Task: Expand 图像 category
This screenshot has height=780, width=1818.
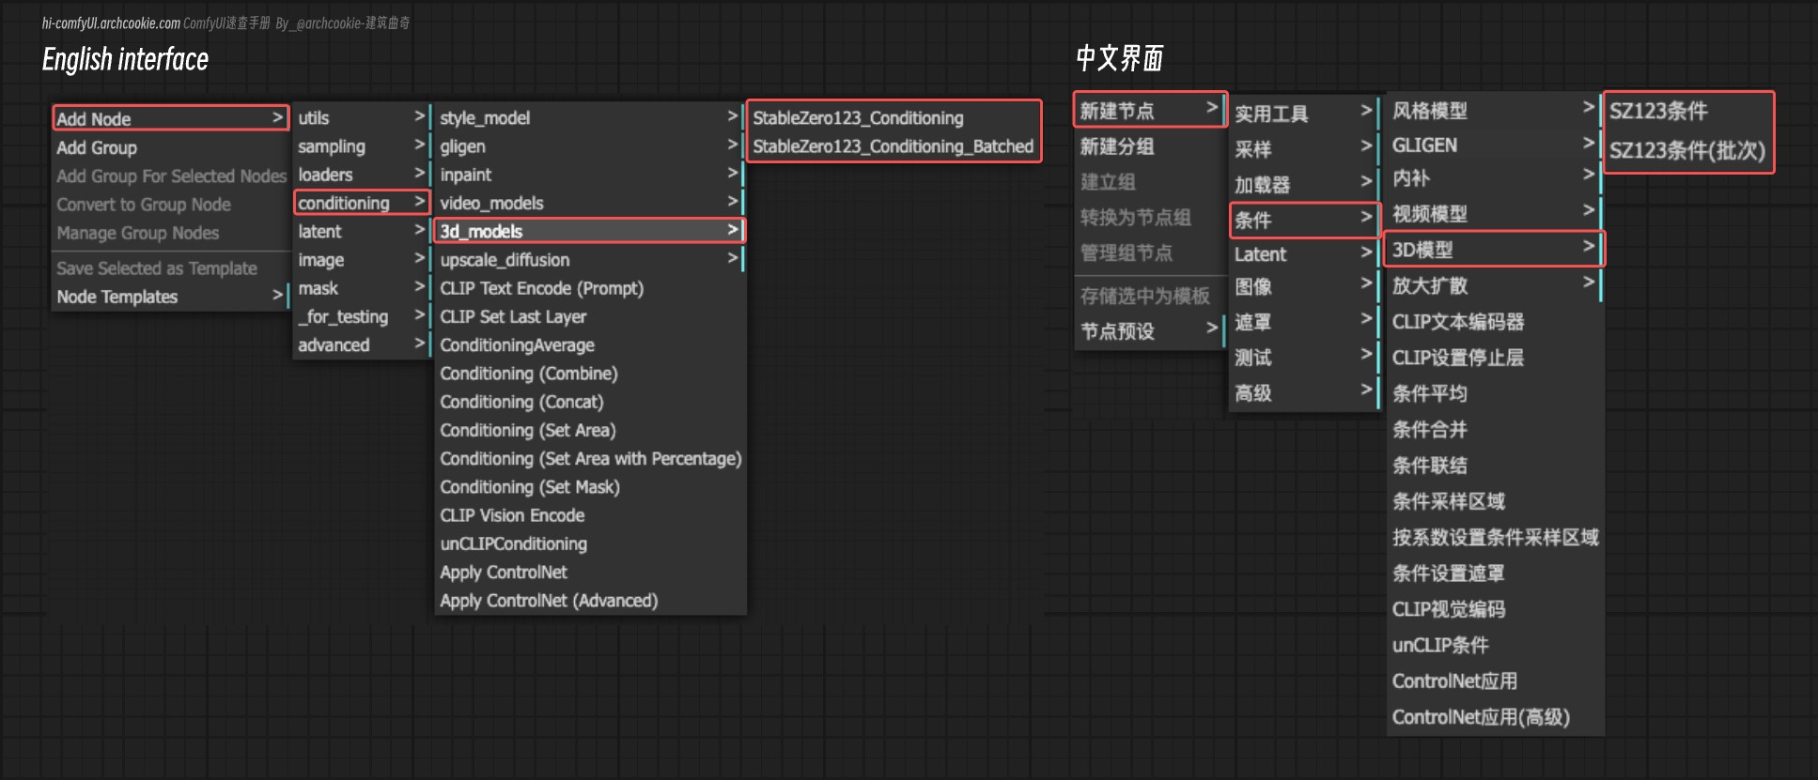Action: (1304, 287)
